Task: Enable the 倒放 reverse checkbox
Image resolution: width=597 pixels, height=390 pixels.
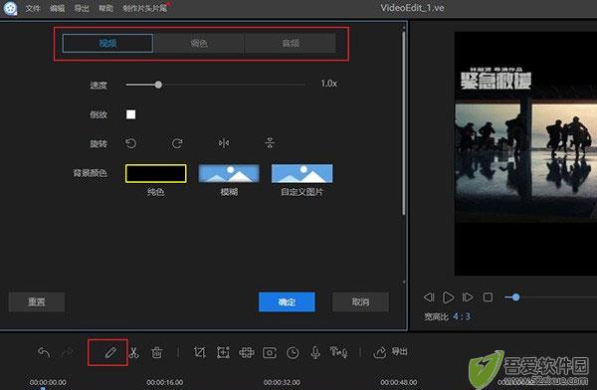Action: pos(130,114)
